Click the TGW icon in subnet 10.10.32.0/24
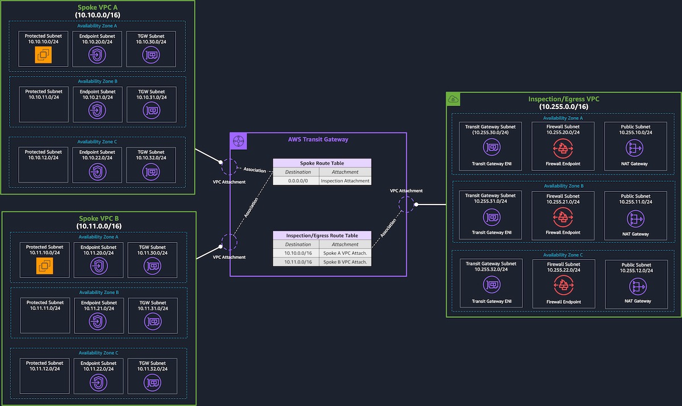 coord(151,171)
